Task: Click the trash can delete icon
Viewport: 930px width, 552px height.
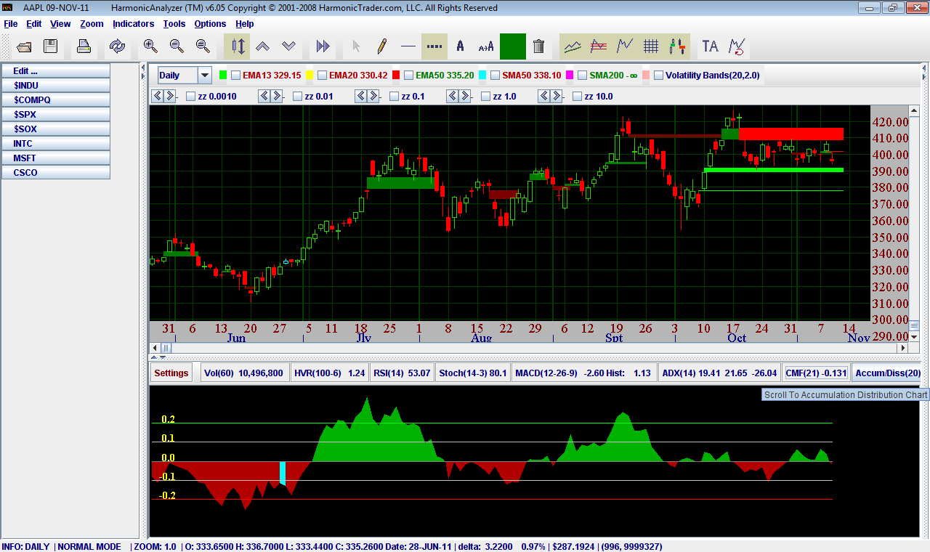Action: coord(538,46)
